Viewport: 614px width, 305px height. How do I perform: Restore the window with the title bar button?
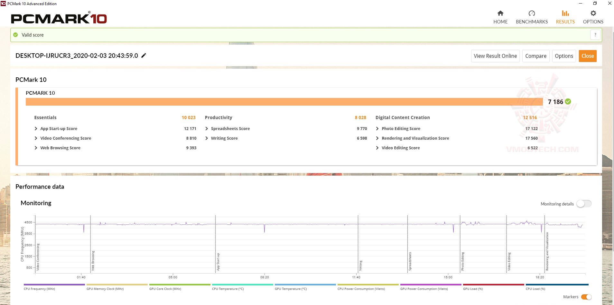pos(595,4)
